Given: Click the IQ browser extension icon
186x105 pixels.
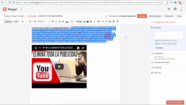Looking at the screenshot, I should [171, 2].
